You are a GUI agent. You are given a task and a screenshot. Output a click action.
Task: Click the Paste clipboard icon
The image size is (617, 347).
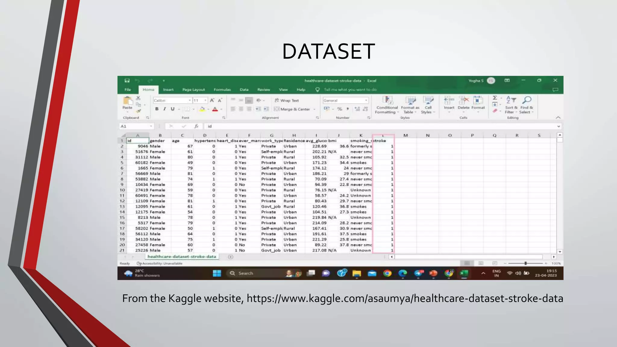[x=127, y=101]
